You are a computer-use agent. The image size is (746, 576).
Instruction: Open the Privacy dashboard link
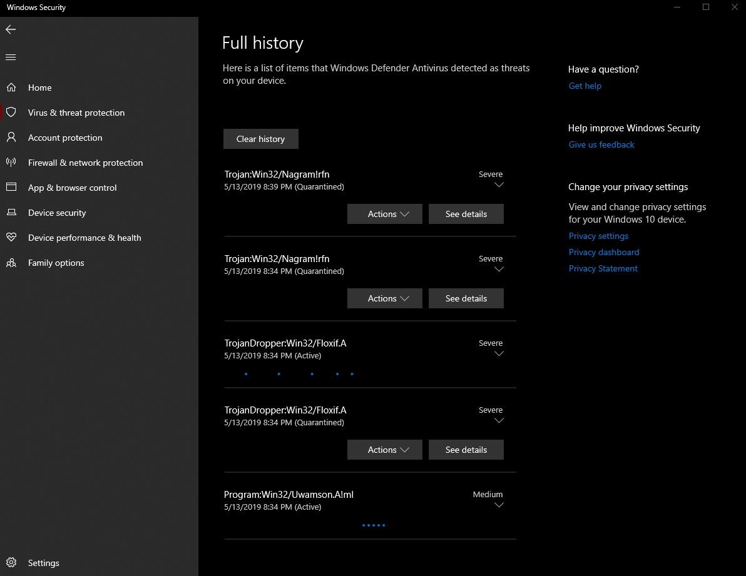pos(603,252)
